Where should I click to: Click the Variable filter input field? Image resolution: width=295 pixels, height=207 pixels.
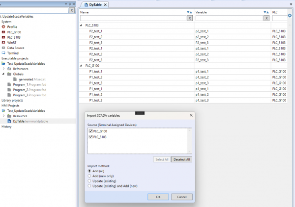(229, 18)
